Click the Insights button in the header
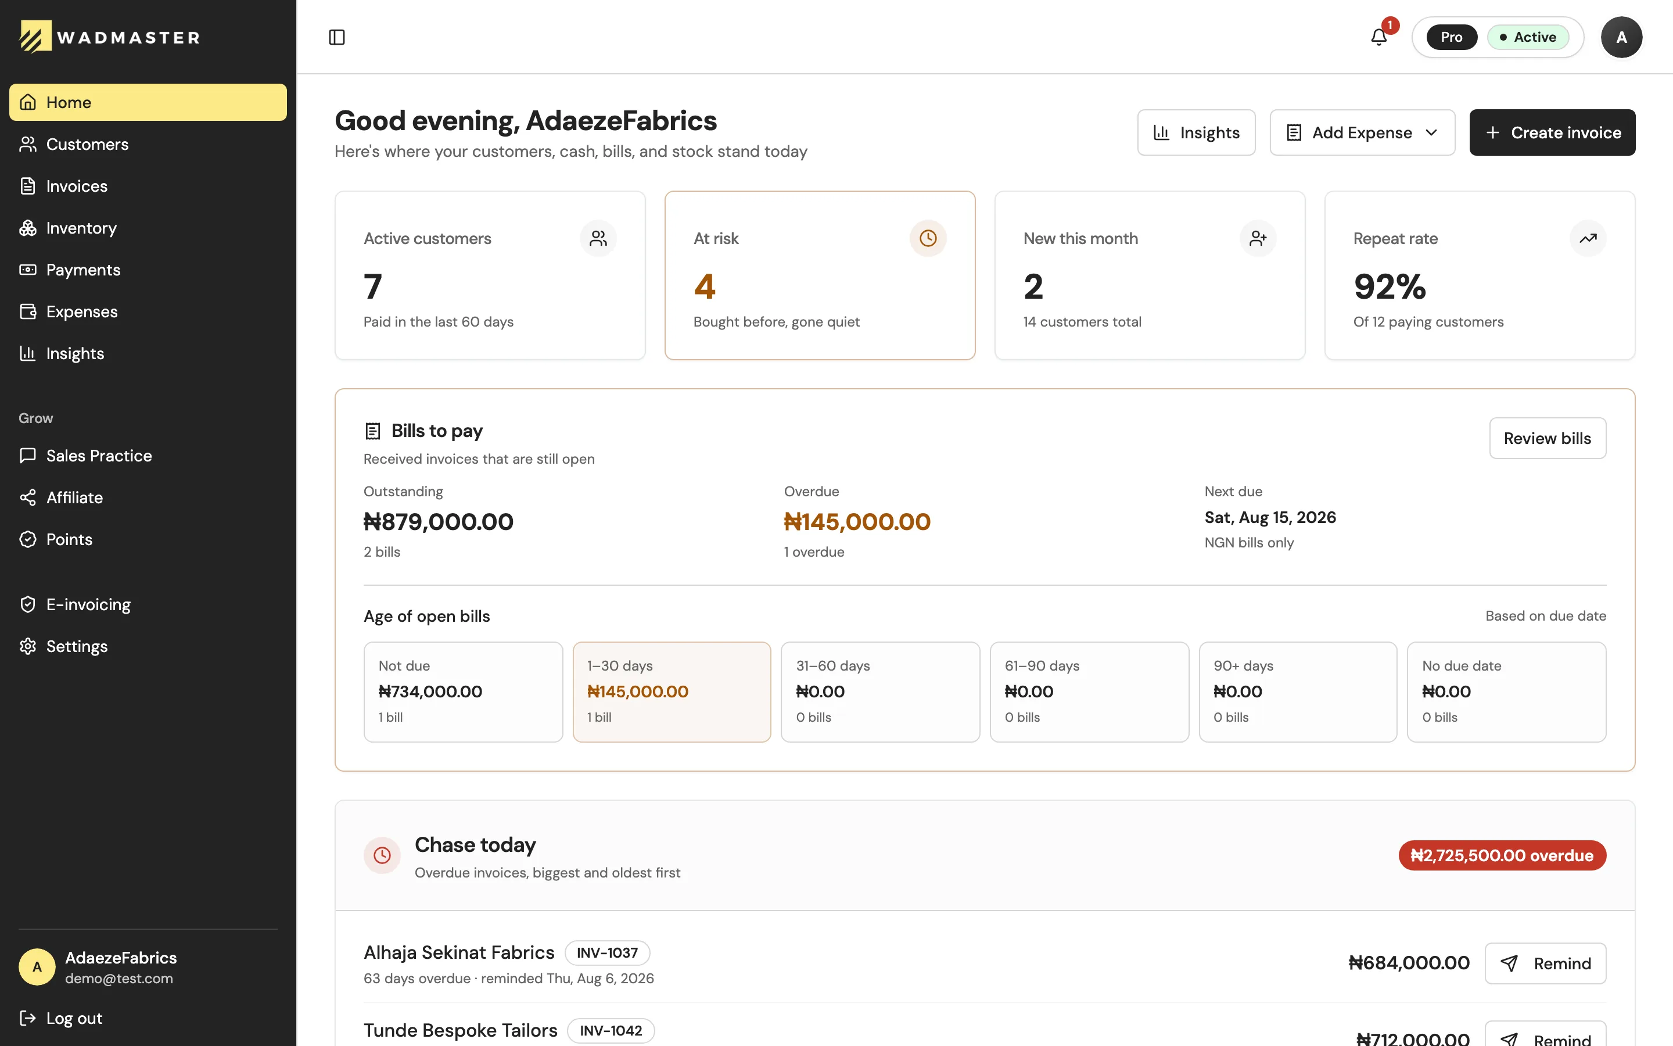The height and width of the screenshot is (1046, 1673). click(x=1196, y=133)
